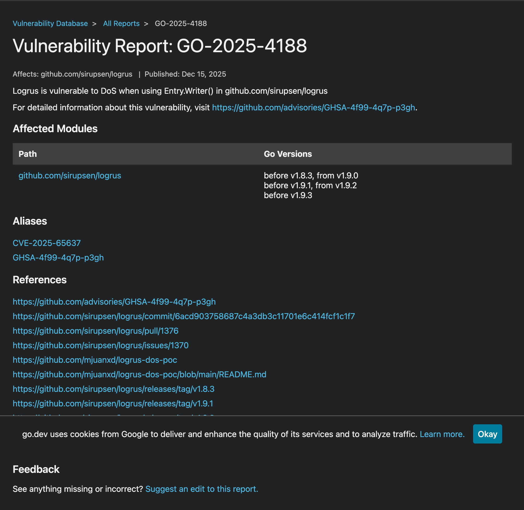This screenshot has width=524, height=510.
Task: Open the github.com/sirupsen/logrus affected module link
Action: tap(69, 176)
